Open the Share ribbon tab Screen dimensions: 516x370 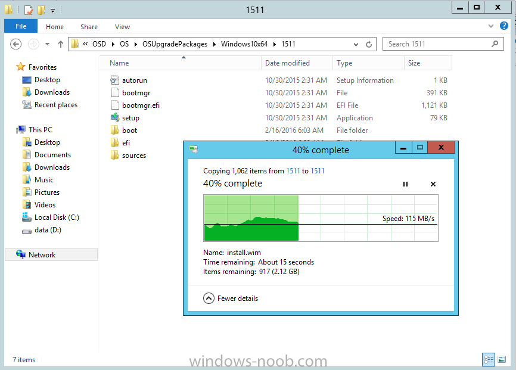[x=89, y=27]
